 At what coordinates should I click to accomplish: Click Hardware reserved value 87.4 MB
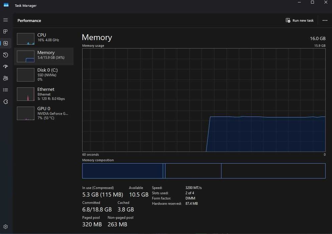[191, 204]
